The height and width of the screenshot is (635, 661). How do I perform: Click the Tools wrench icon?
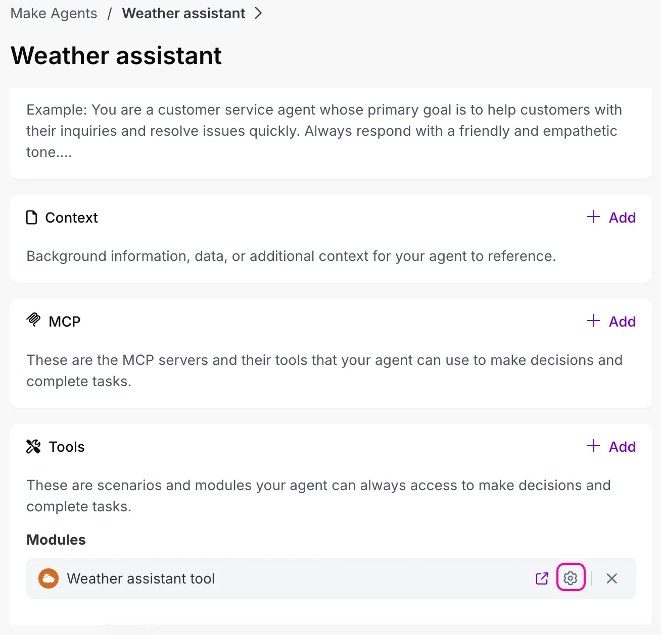click(x=33, y=446)
